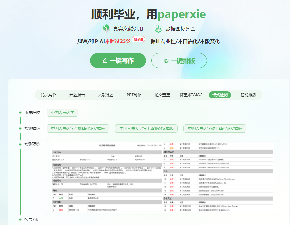This screenshot has width=290, height=225.
Task: Click the 论文格式检测报告 preview image
Action: click(x=162, y=177)
